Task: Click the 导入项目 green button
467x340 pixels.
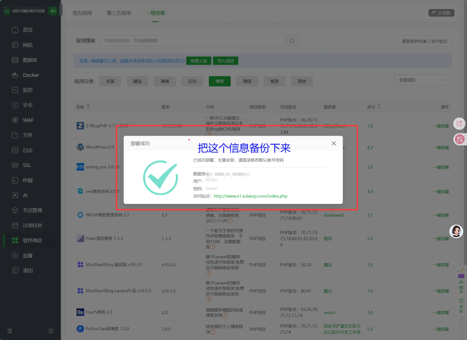Action: [x=225, y=61]
